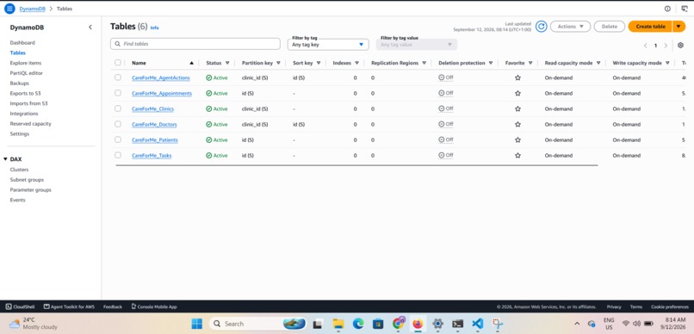Click the horizontal table scrollbar

[x=356, y=165]
